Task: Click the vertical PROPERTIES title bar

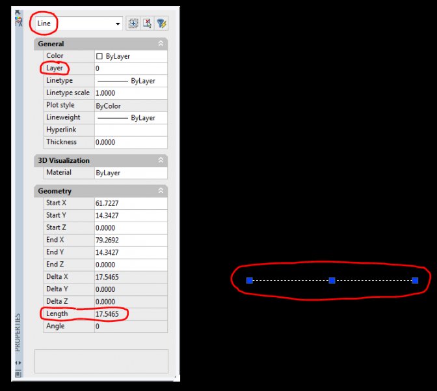Action: point(18,332)
